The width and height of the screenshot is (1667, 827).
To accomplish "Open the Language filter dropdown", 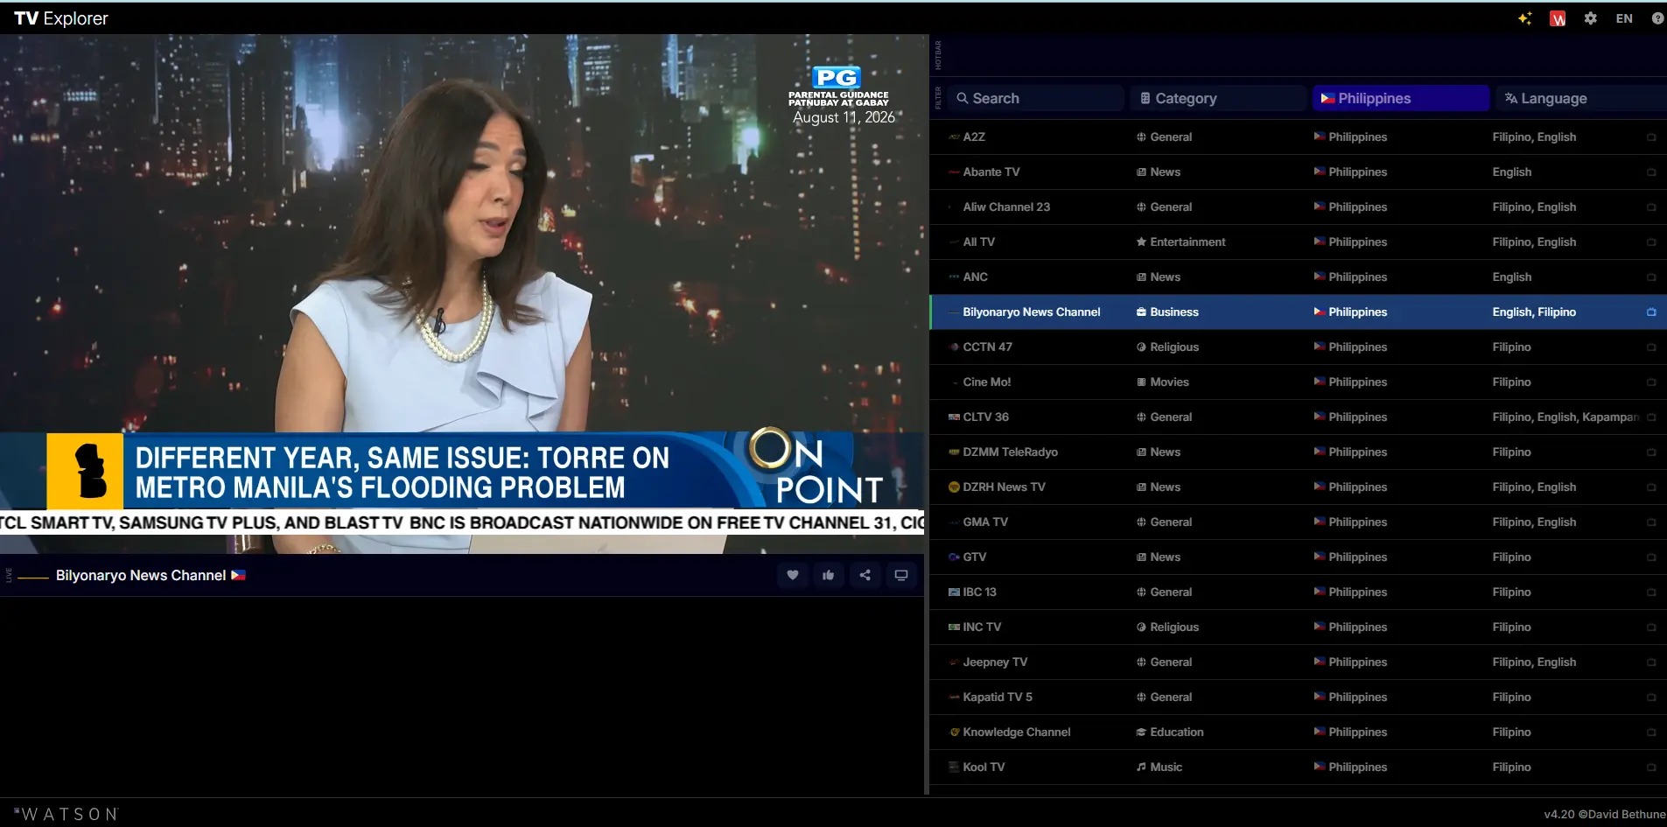I will click(x=1581, y=98).
